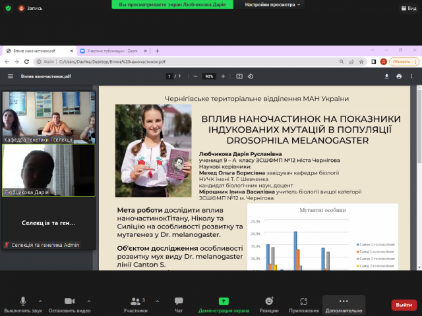Toggle the PDF viewer sidebar menu
Image resolution: width=422 pixels, height=316 pixels.
(10, 76)
